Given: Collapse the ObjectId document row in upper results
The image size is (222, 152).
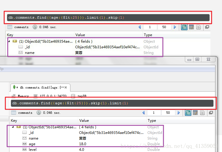Looking at the screenshot, I should 9,41.
